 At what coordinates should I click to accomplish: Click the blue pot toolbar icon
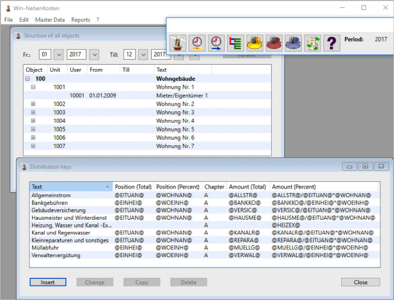pos(293,43)
